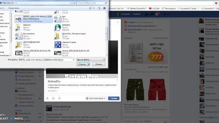
Task: Click the tag people icon in post dialog
Action: [47, 98]
